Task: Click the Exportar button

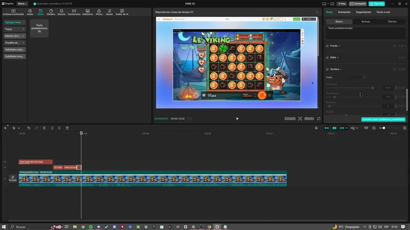Action: (377, 4)
